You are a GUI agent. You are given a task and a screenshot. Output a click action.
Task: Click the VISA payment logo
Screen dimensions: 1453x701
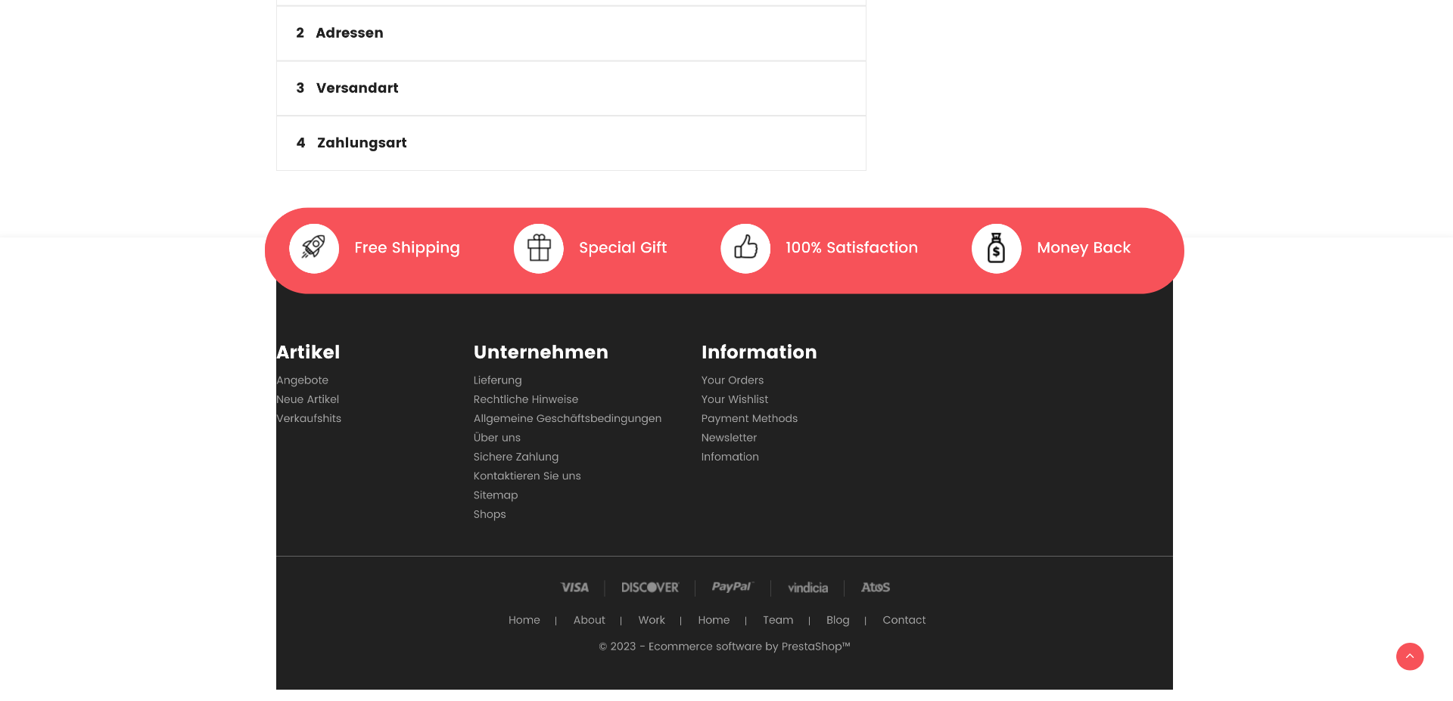pos(574,588)
